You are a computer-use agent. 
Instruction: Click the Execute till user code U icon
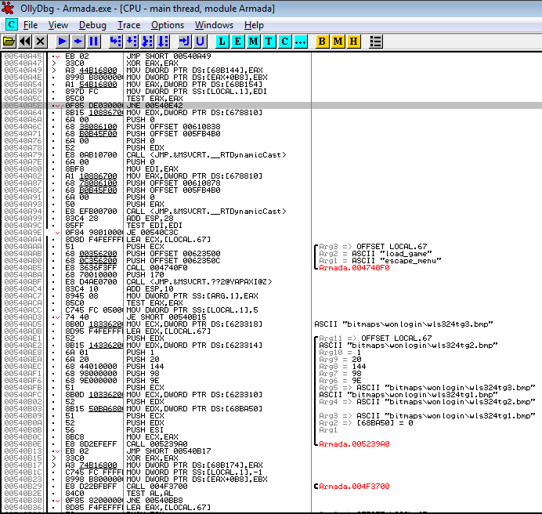201,42
